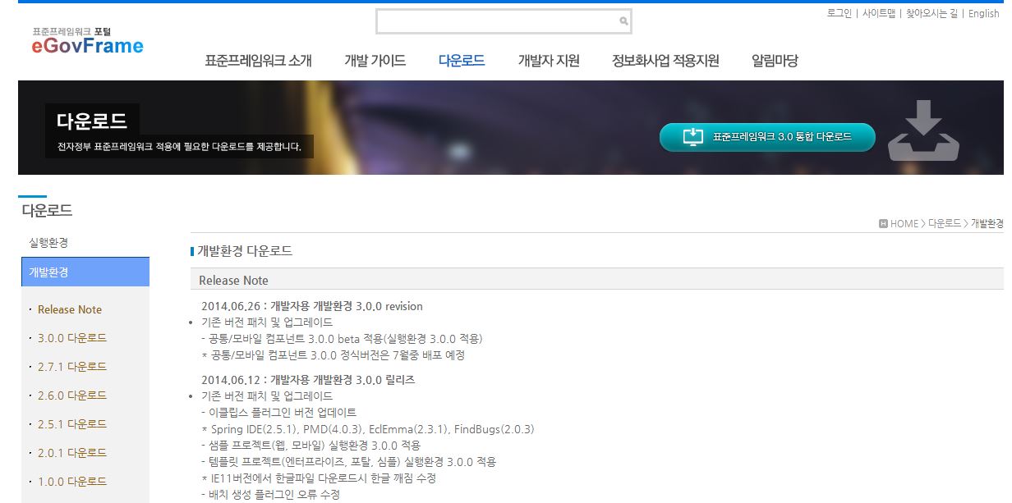
Task: Open the 알림마당 menu
Action: [775, 61]
